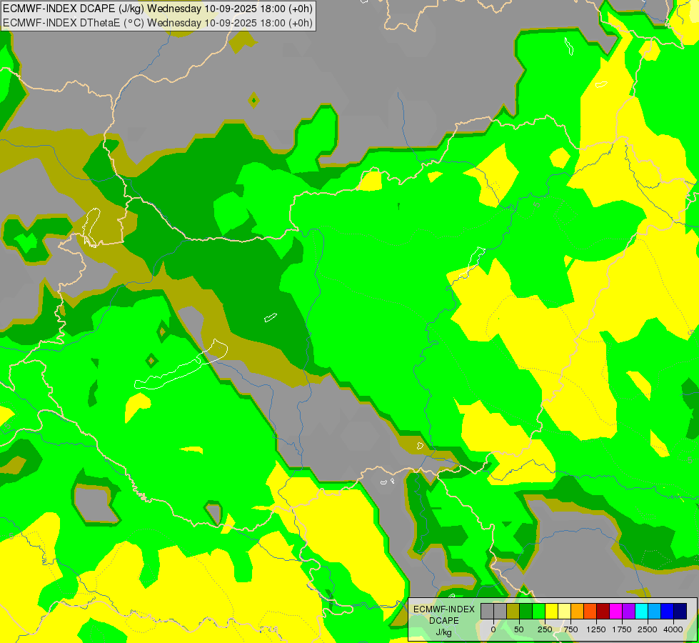The width and height of the screenshot is (699, 643).
Task: Click the bright green legend swatch
Action: click(538, 611)
